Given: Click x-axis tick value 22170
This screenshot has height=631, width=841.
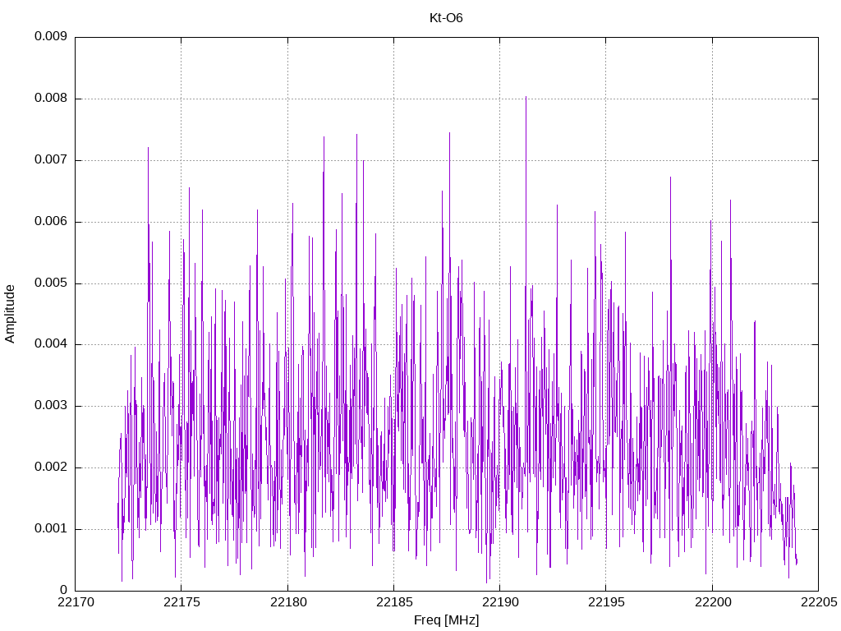Looking at the screenshot, I should pyautogui.click(x=76, y=602).
